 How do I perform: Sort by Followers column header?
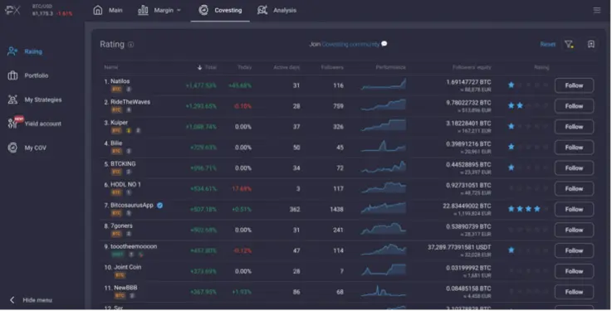[332, 67]
